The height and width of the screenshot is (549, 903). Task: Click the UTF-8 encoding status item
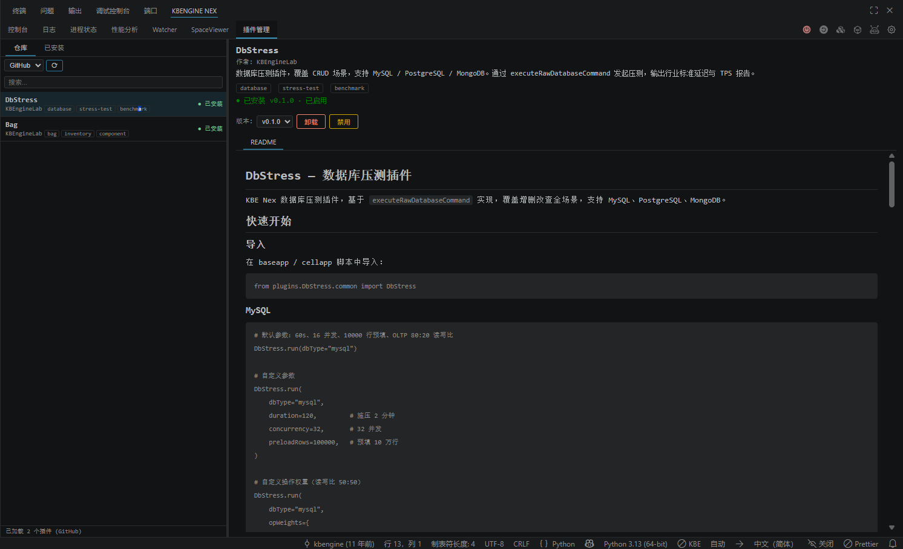(494, 544)
